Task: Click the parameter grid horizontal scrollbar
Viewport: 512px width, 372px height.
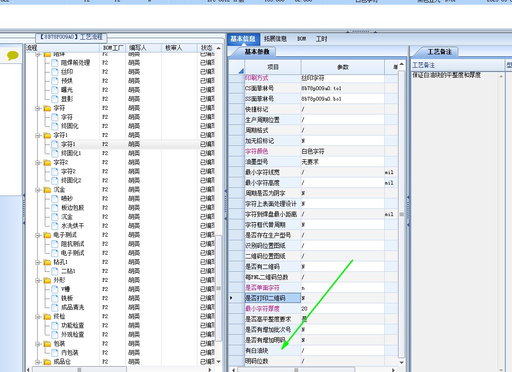Action: coord(296,370)
